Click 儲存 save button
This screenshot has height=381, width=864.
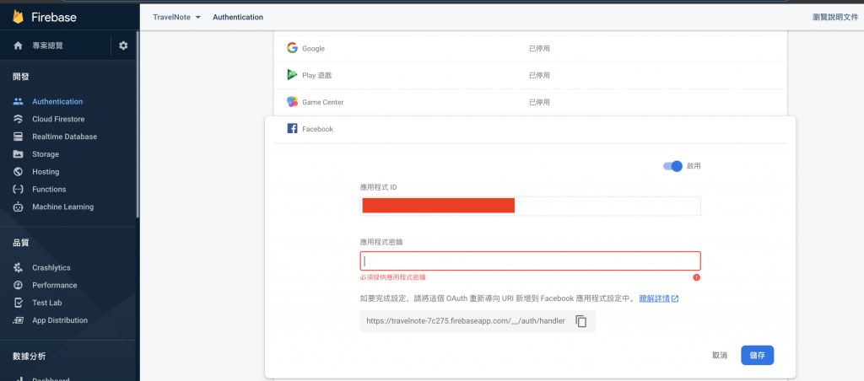pos(757,356)
